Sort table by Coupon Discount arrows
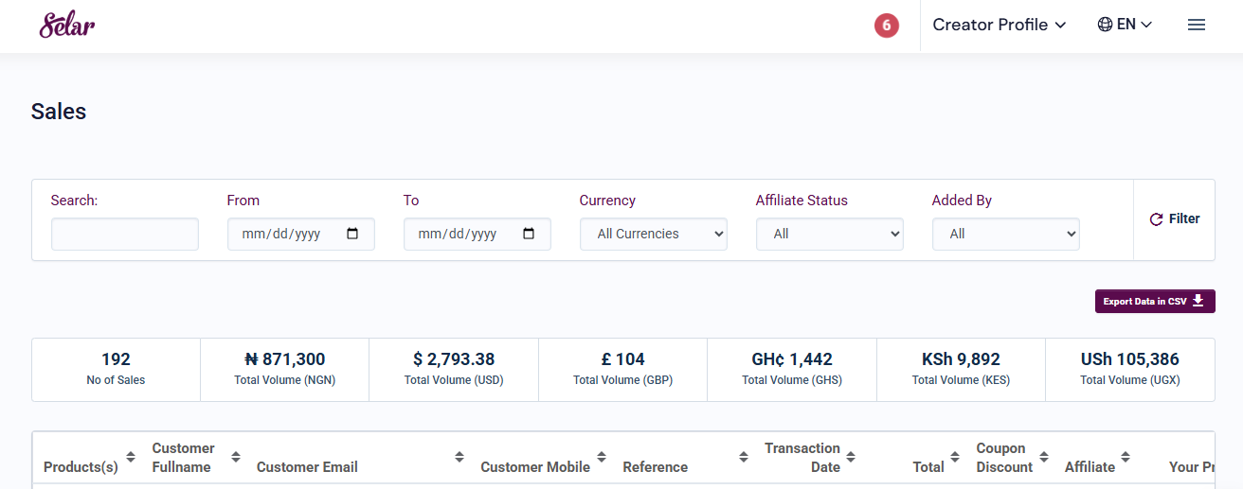Screen dimensions: 1243x489 pos(1043,458)
